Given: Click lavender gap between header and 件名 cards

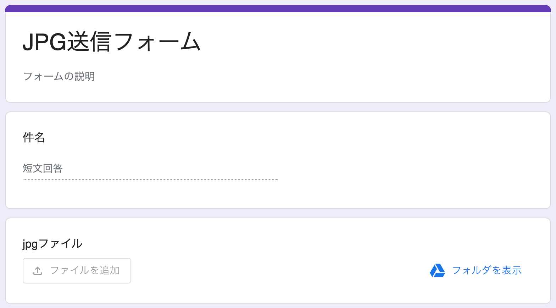Looking at the screenshot, I should 278,107.
